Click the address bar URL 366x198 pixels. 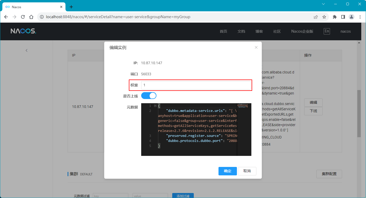click(x=118, y=17)
